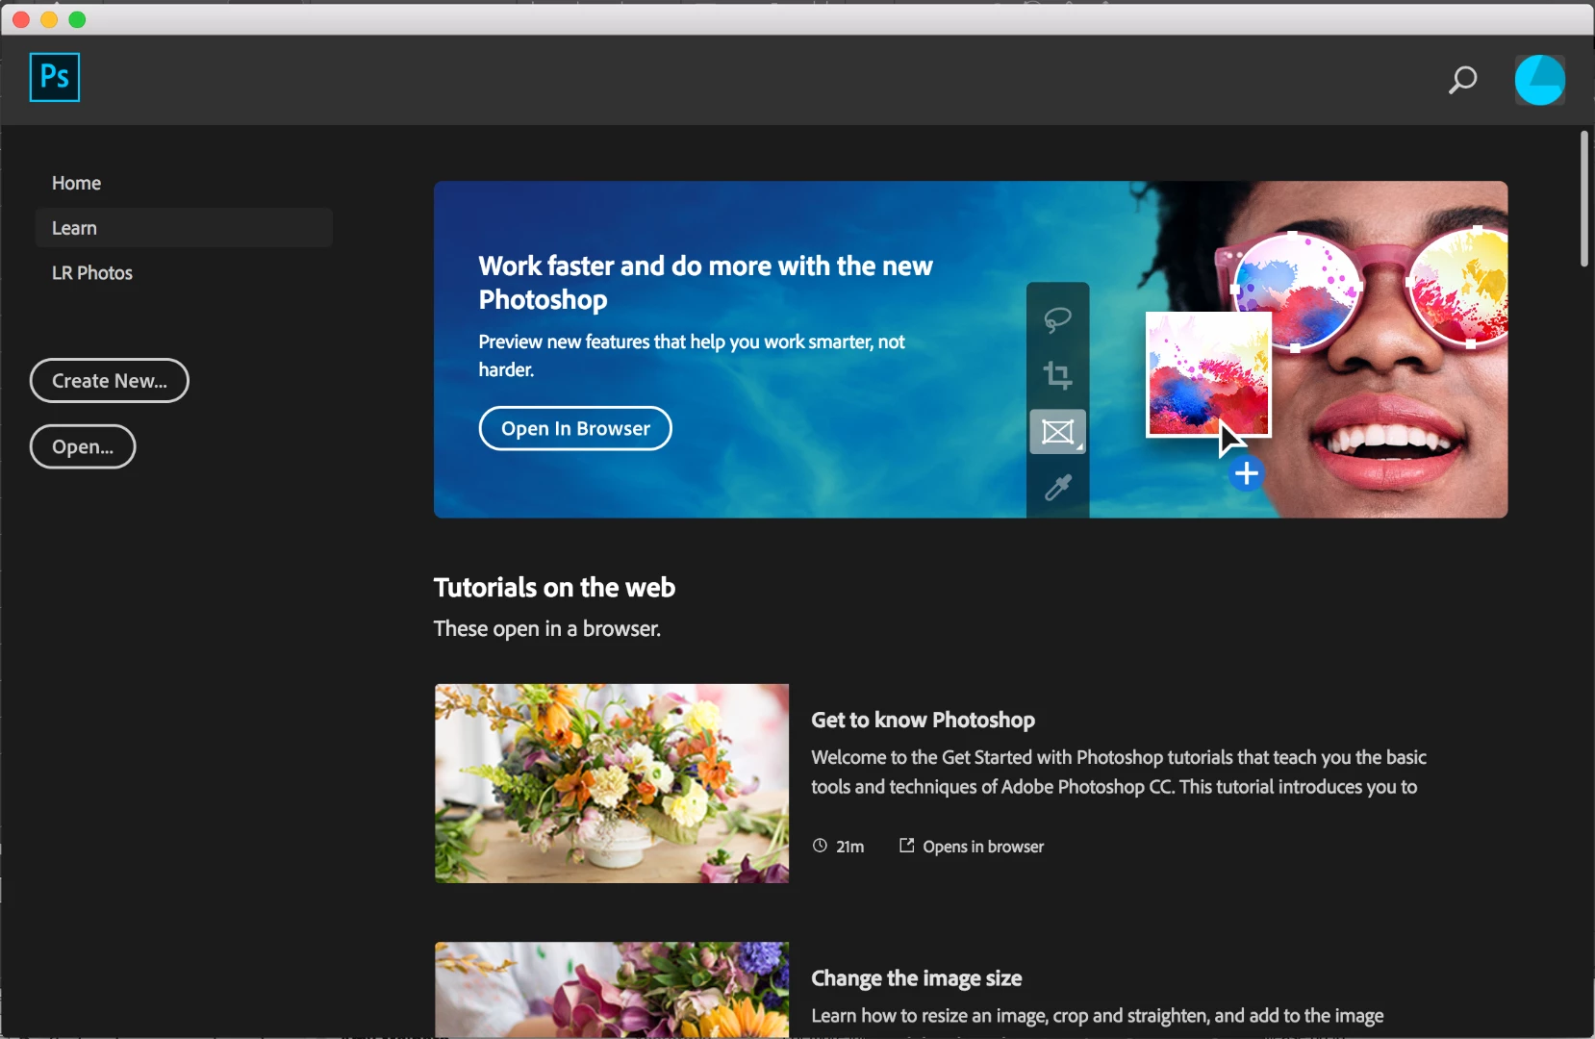Go to the Home section
1595x1039 pixels.
click(76, 183)
